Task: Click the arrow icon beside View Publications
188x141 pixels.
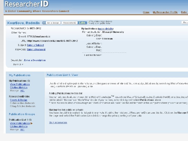Action: [32, 123]
